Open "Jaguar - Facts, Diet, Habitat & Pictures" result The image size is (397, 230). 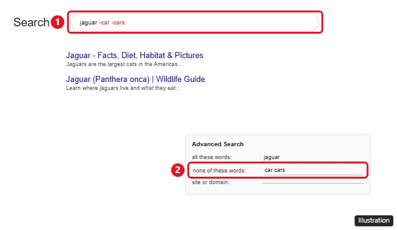tap(135, 55)
